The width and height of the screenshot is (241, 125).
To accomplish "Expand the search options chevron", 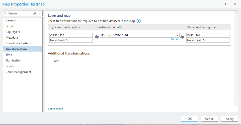I will 40,13.
